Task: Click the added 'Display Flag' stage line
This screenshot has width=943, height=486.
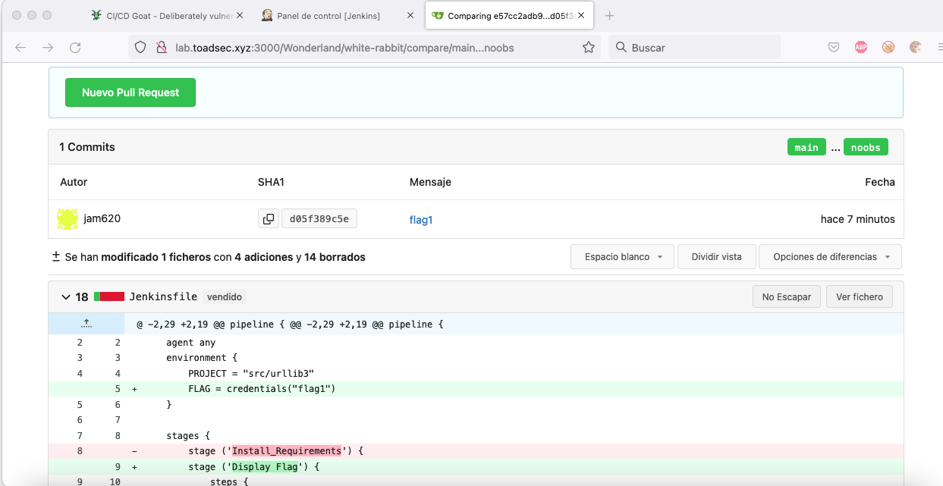Action: coord(476,467)
